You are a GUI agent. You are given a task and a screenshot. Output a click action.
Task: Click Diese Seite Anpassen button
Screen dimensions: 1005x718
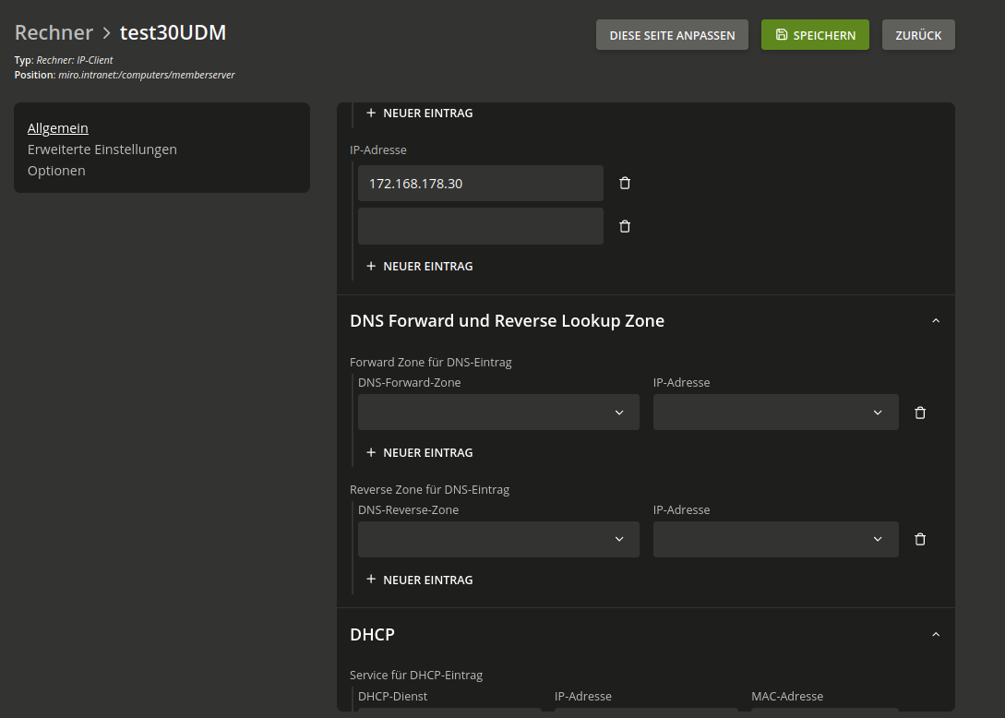click(672, 35)
